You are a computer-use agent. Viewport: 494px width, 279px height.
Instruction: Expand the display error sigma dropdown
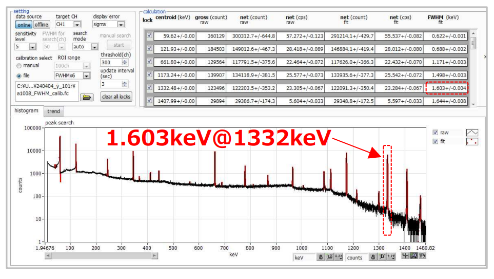[121, 24]
